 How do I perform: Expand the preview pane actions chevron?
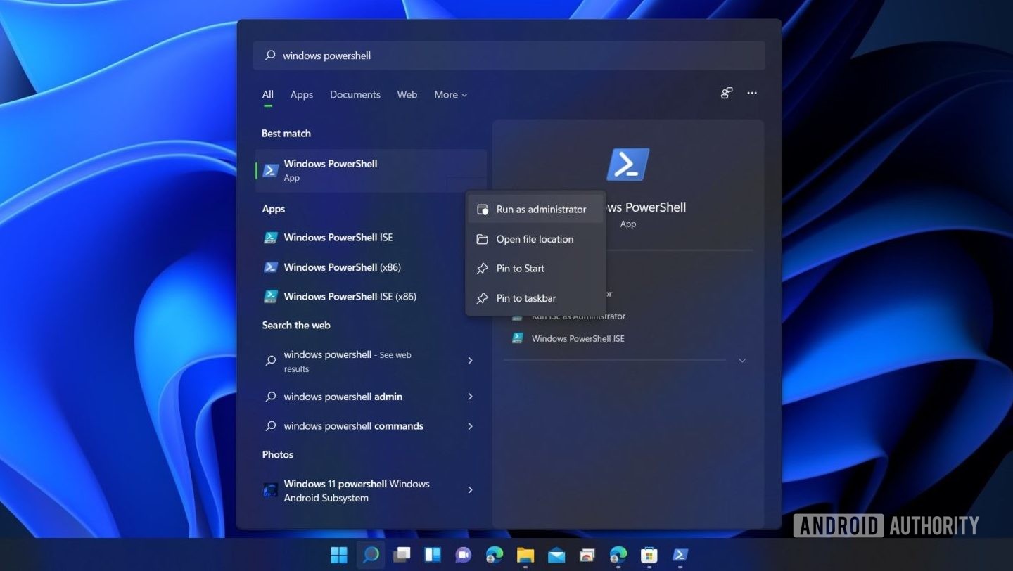click(742, 361)
